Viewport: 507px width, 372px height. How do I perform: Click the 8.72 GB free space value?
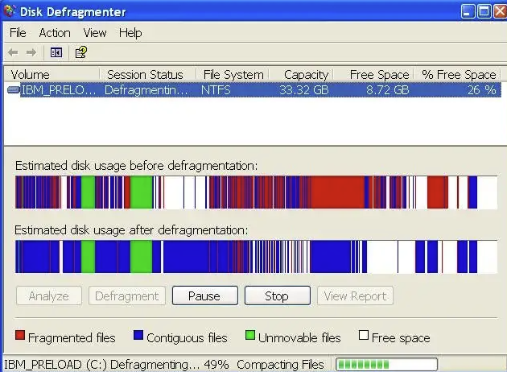click(387, 89)
